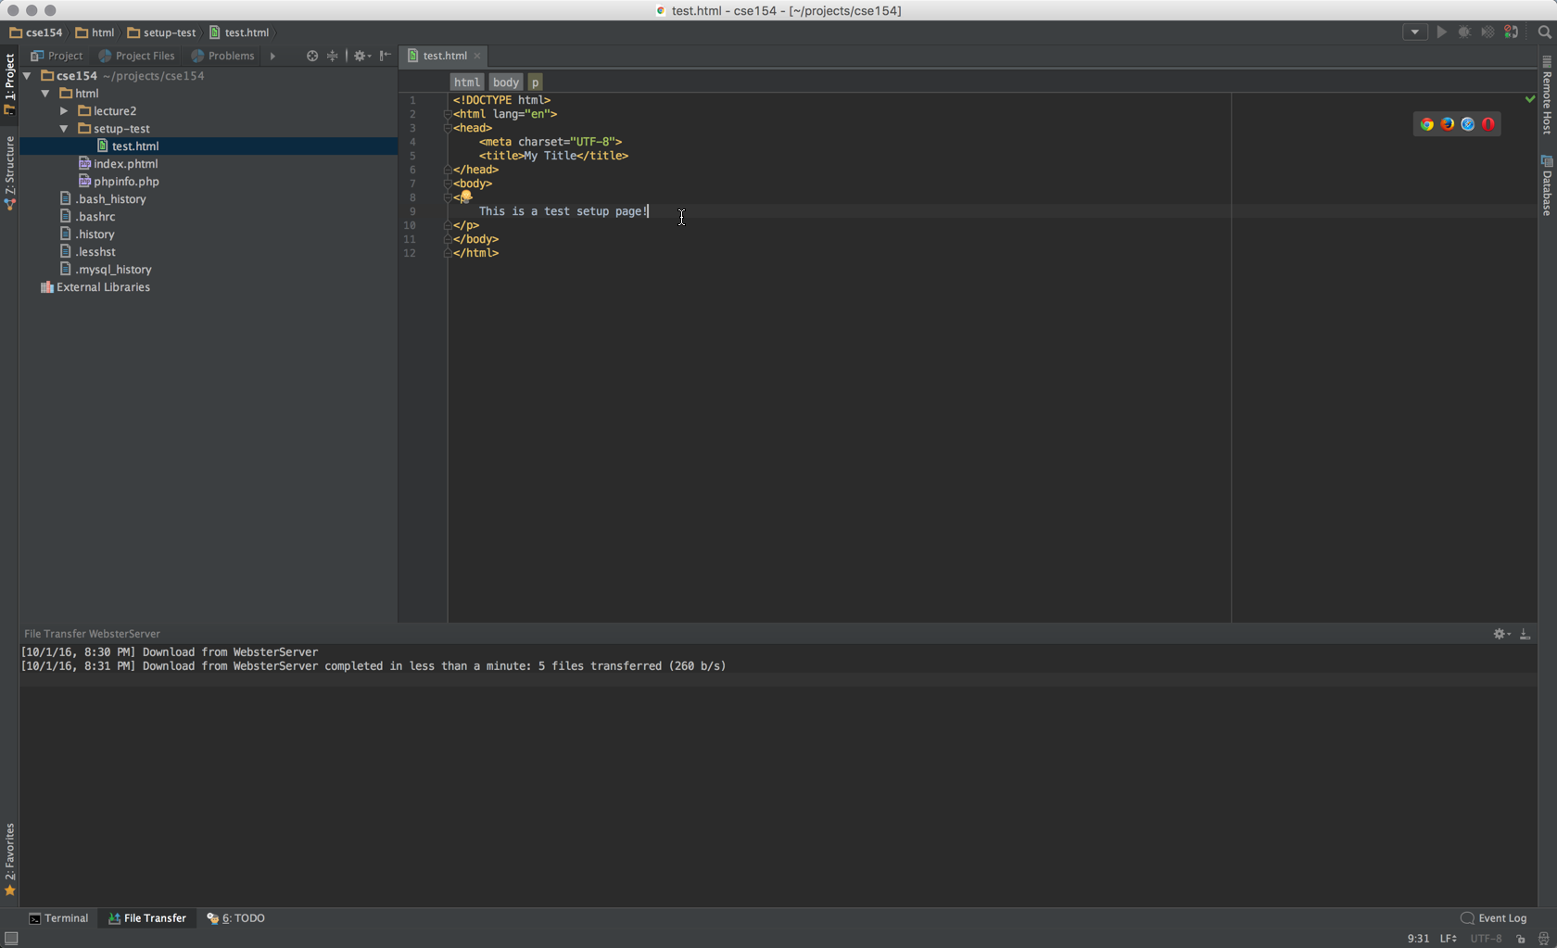Toggle file read-only lock icon
Viewport: 1557px width, 948px height.
pos(1521,939)
